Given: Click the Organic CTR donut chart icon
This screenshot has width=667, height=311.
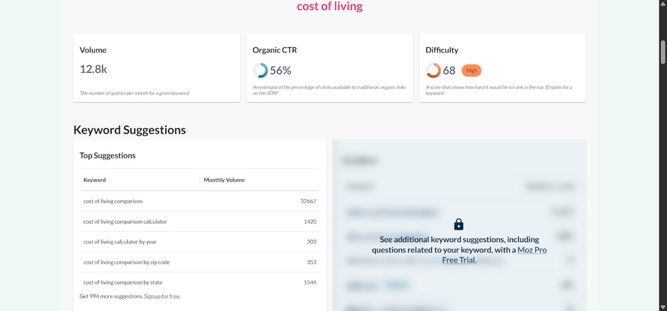Looking at the screenshot, I should [260, 70].
